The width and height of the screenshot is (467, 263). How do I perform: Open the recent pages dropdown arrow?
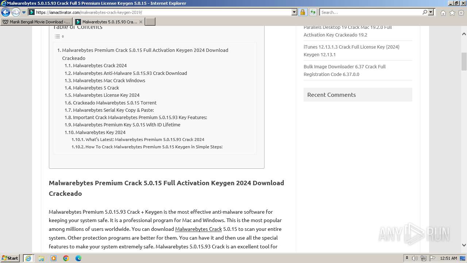(24, 12)
